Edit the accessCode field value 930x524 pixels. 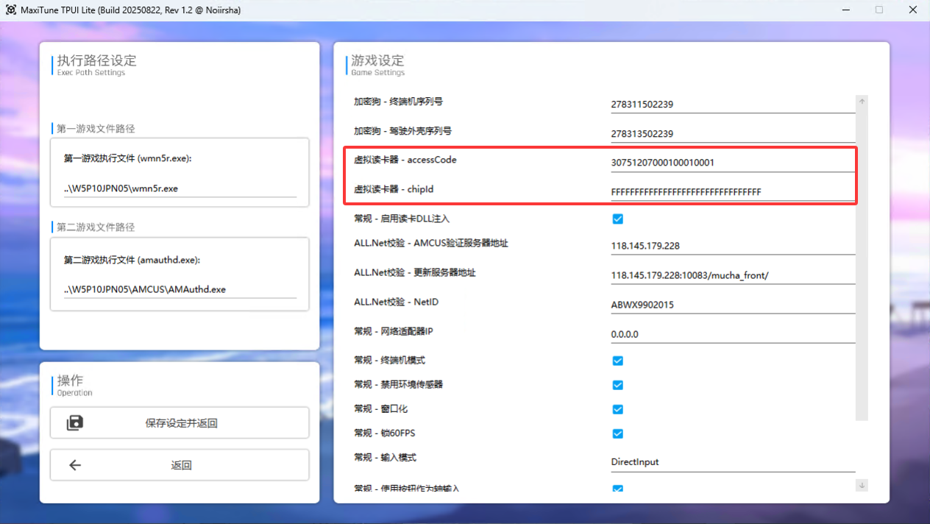pyautogui.click(x=732, y=163)
